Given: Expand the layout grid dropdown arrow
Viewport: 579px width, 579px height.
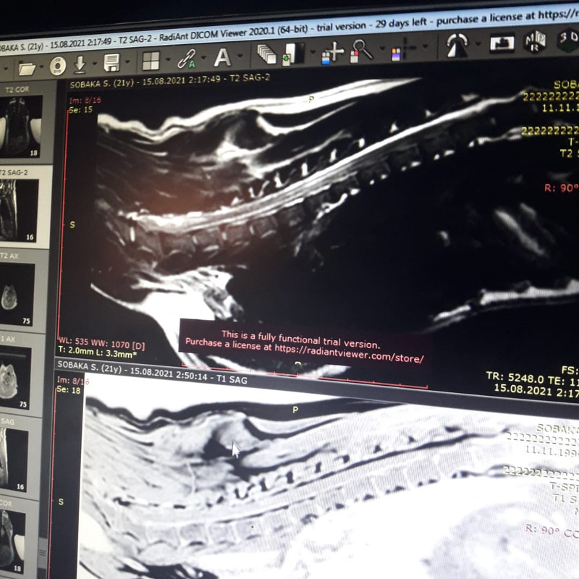Looking at the screenshot, I should point(168,59).
